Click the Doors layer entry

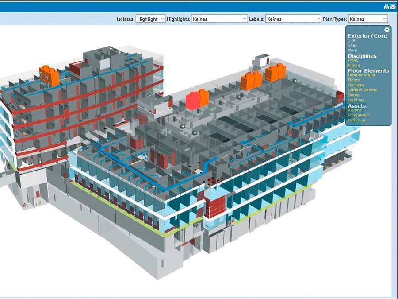click(x=353, y=95)
